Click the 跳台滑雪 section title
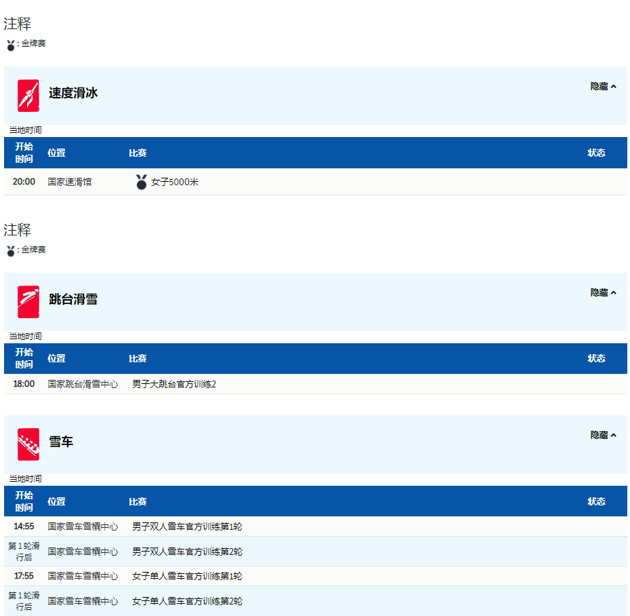This screenshot has width=630, height=616. (x=73, y=299)
